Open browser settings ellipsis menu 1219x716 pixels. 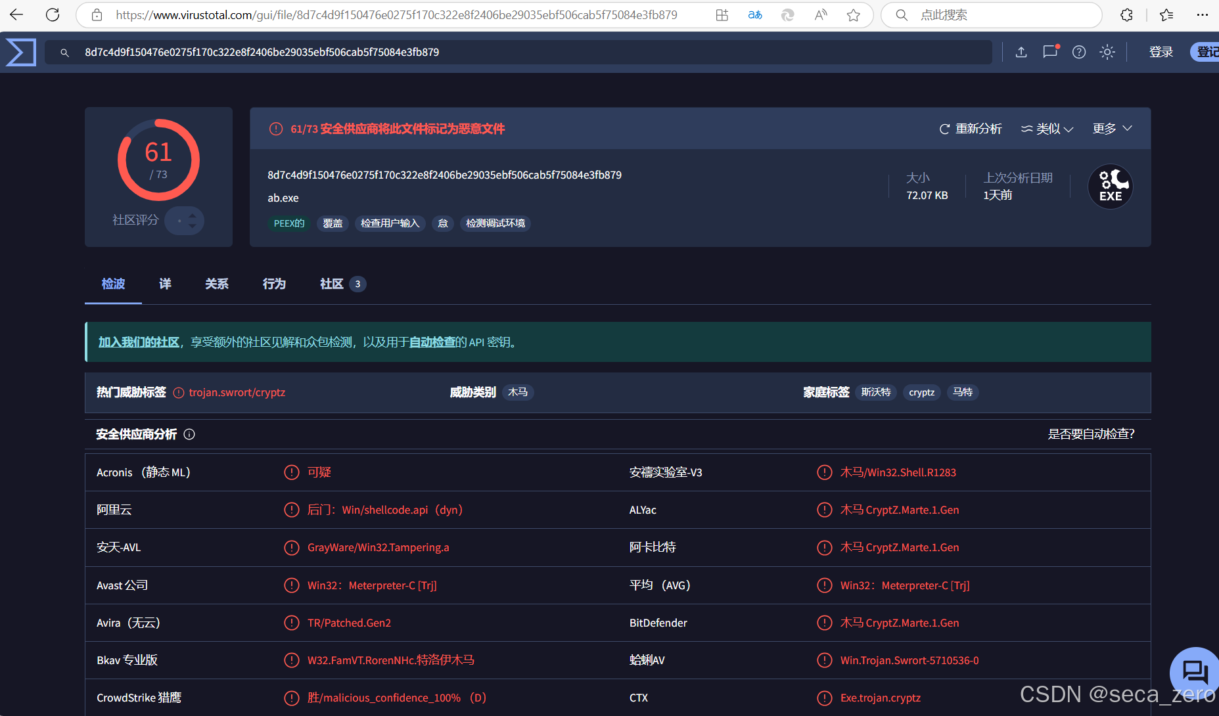[x=1203, y=14]
